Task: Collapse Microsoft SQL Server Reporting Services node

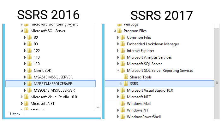Action: point(118,71)
